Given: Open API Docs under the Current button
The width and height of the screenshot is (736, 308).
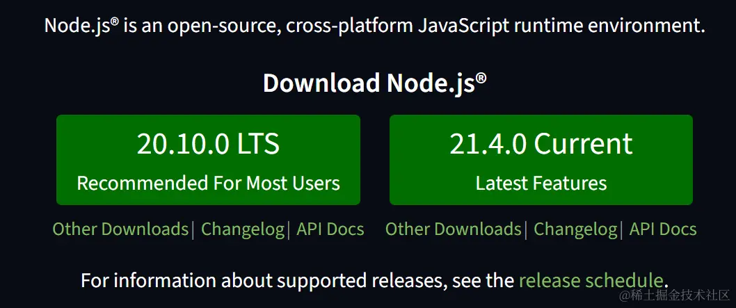Looking at the screenshot, I should 663,229.
